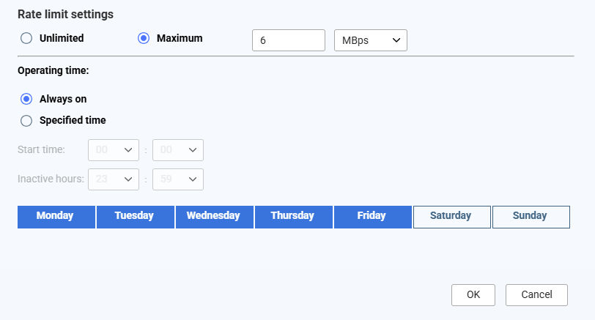Enable the Specified time option
Screen dimensions: 595x320
click(x=26, y=121)
